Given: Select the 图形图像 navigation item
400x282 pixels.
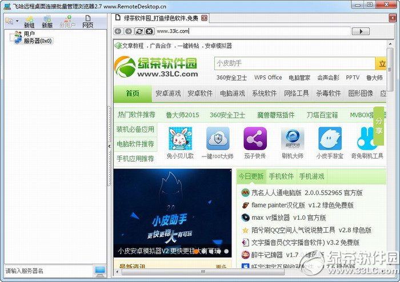Looking at the screenshot, I should click(x=361, y=94).
